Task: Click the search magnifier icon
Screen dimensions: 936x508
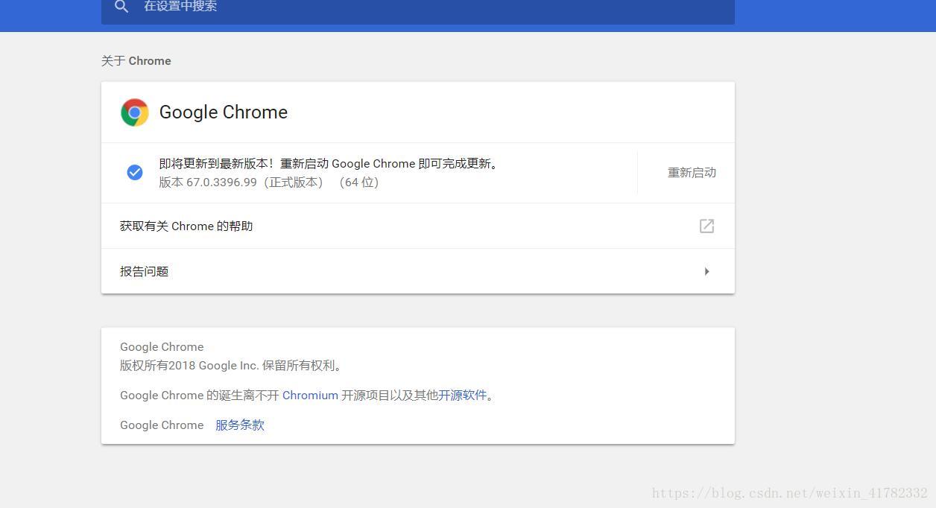Action: click(x=121, y=7)
